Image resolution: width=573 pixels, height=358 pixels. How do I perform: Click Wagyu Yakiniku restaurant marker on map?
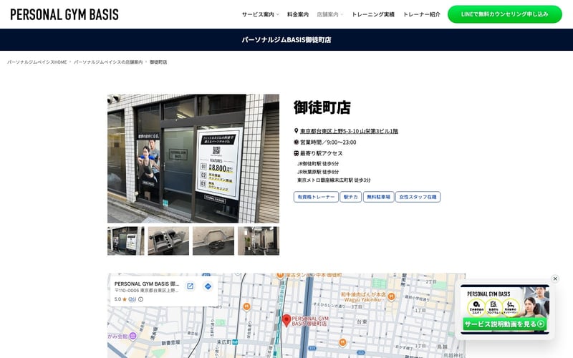(391, 296)
